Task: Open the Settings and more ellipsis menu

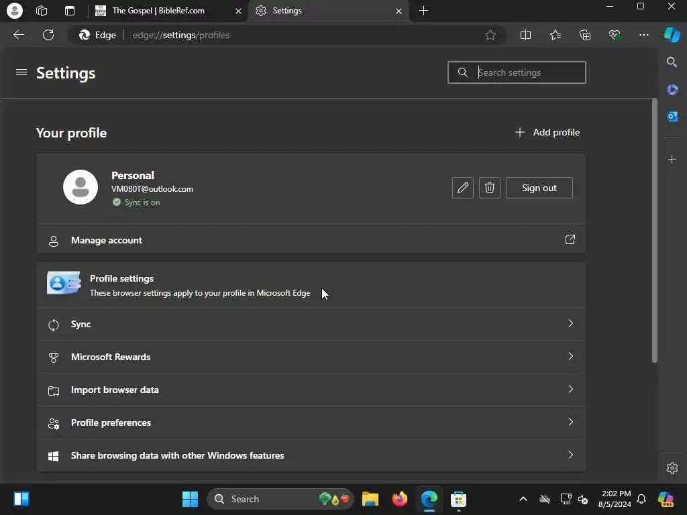Action: point(643,35)
